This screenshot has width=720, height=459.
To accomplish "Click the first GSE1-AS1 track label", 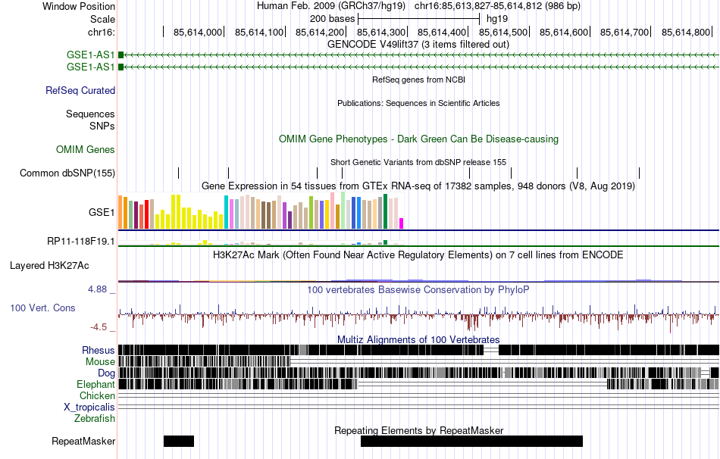I will 90,55.
